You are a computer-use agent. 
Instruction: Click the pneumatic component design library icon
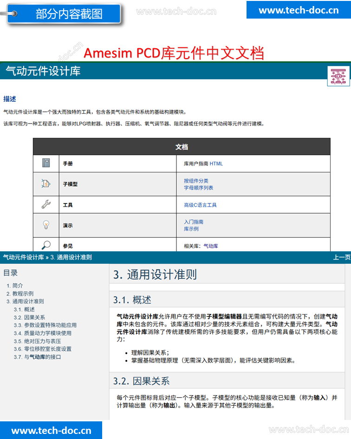click(x=338, y=76)
